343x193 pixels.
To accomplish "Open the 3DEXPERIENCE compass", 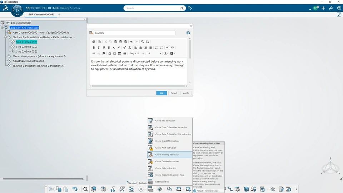I will 17,10.
